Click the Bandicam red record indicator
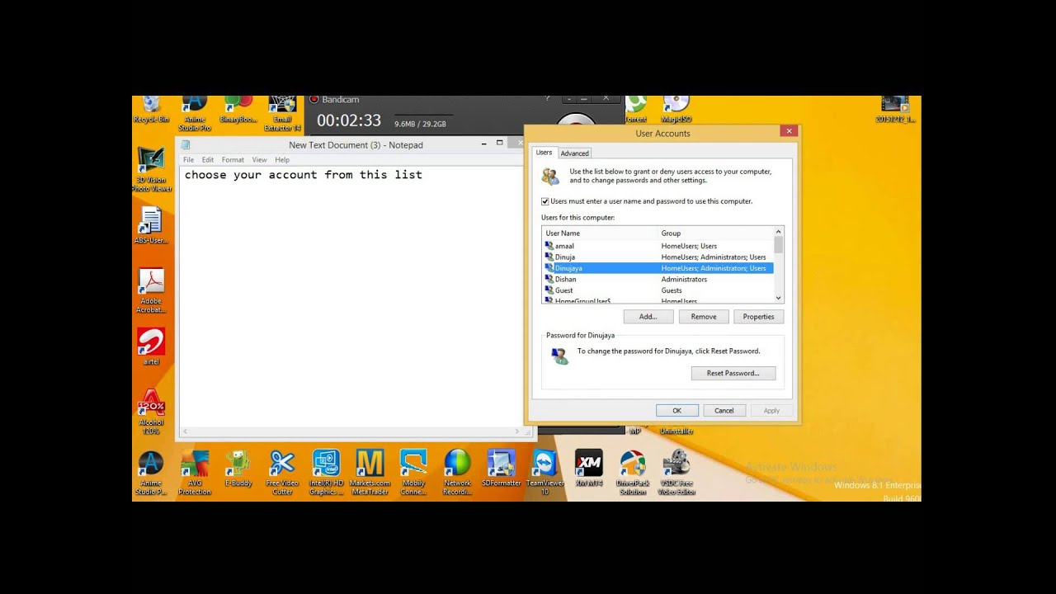1056x594 pixels. (313, 100)
